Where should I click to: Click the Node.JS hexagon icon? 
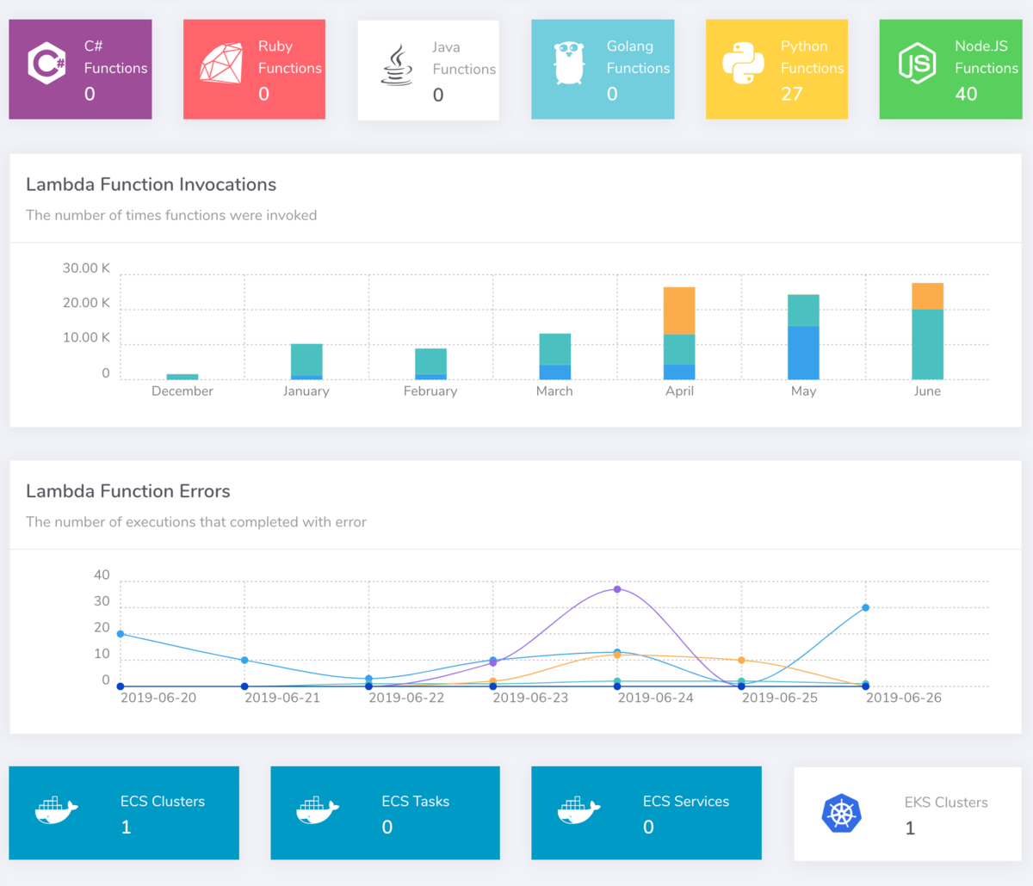(917, 64)
